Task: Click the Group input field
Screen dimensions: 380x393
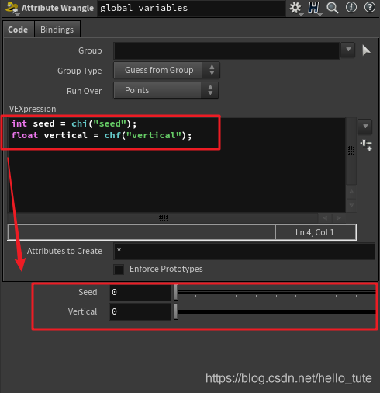Action: tap(226, 50)
